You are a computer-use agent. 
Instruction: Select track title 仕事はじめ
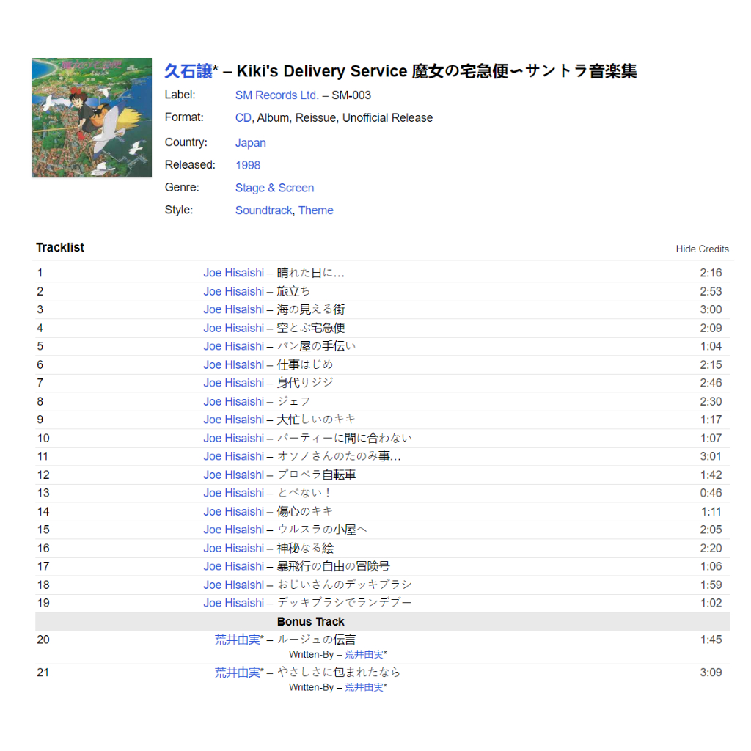pos(304,364)
